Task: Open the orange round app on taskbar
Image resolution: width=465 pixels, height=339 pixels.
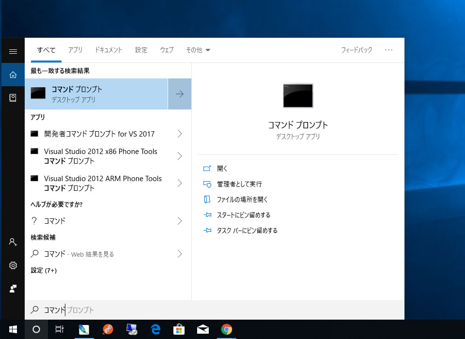Action: [108, 329]
